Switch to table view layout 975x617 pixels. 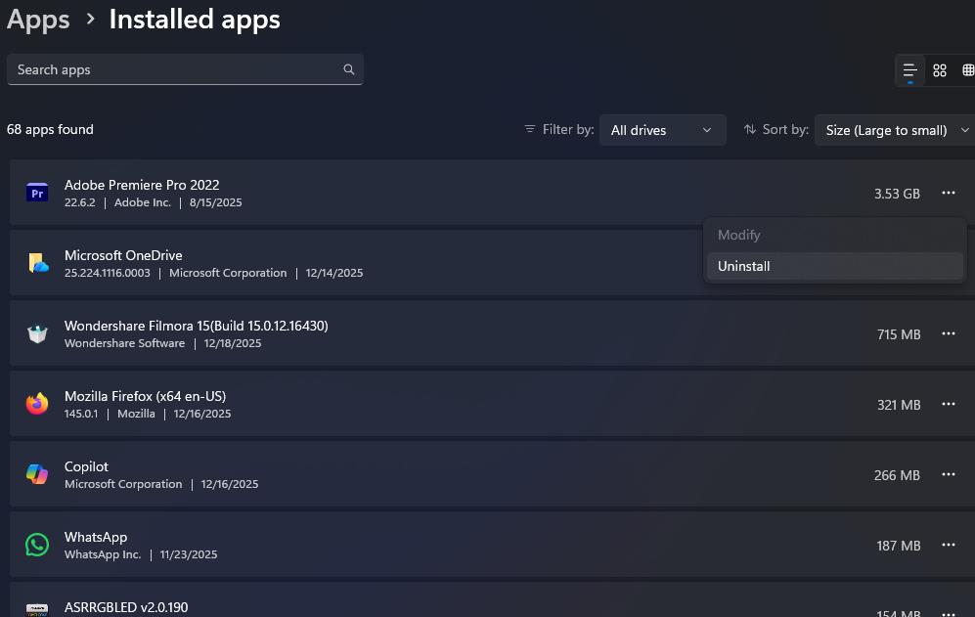pos(968,70)
